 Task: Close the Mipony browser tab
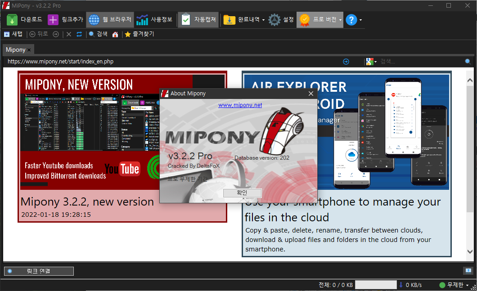[x=29, y=50]
